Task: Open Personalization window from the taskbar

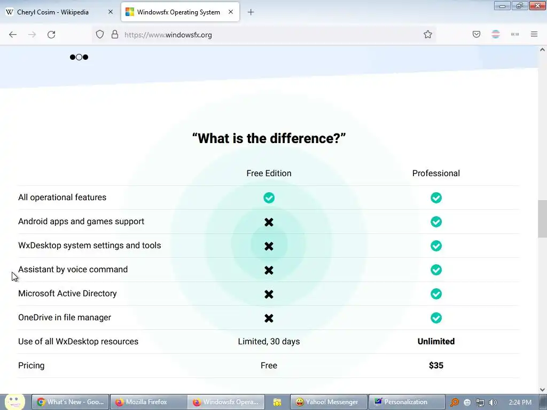Action: point(407,403)
